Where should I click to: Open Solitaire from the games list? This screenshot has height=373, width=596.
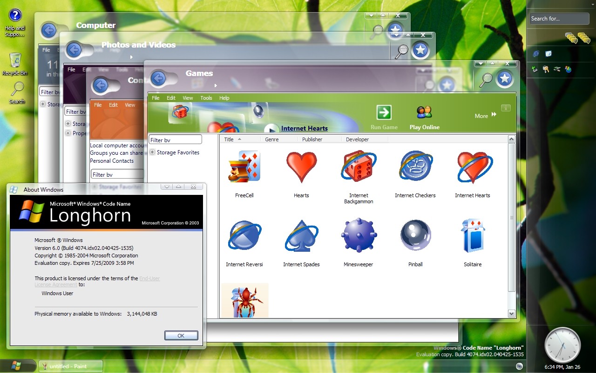[472, 235]
